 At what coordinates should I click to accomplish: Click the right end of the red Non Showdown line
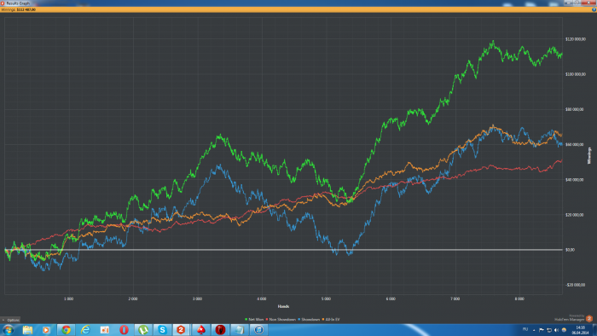coord(561,160)
